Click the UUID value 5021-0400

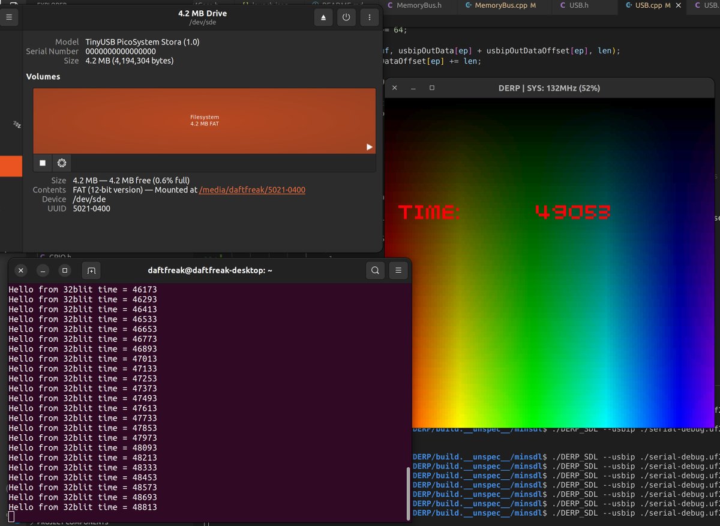pyautogui.click(x=91, y=208)
